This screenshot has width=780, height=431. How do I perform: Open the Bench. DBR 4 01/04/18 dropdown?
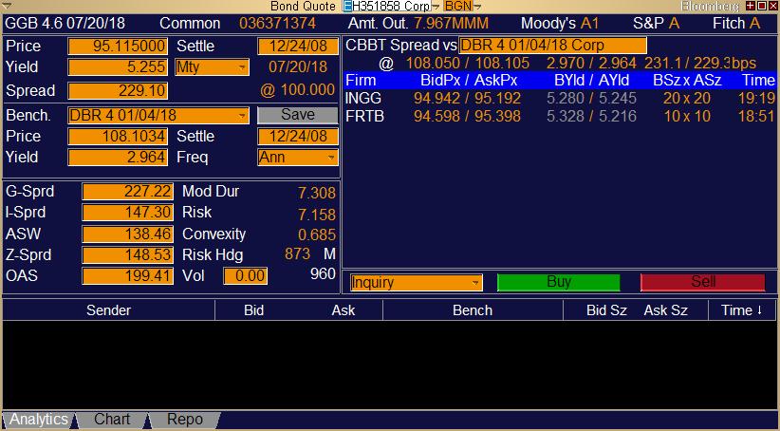158,115
